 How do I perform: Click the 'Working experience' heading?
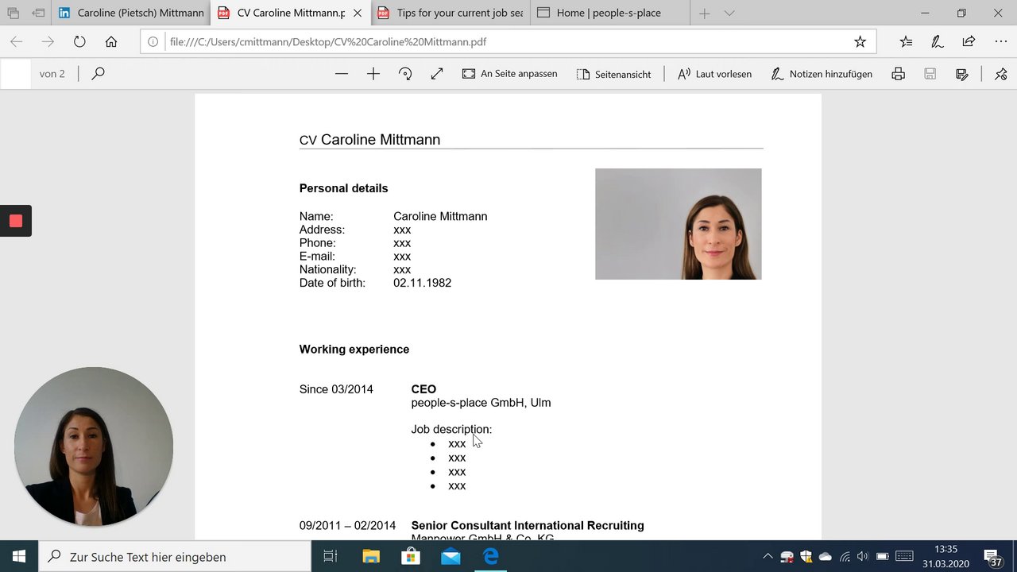click(354, 350)
